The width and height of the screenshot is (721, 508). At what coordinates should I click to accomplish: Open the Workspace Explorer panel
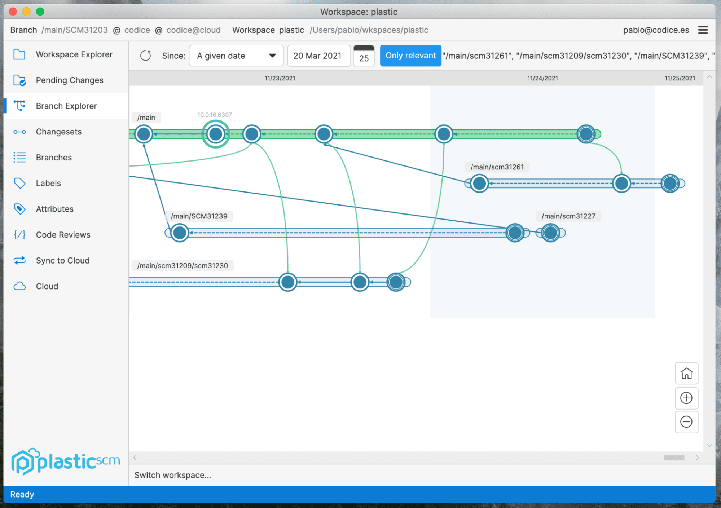tap(74, 54)
